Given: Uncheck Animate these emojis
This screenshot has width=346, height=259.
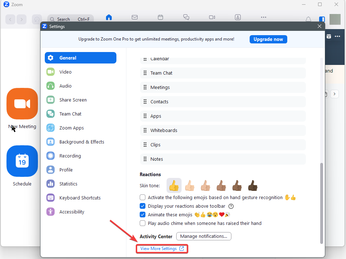Looking at the screenshot, I should click(x=143, y=215).
